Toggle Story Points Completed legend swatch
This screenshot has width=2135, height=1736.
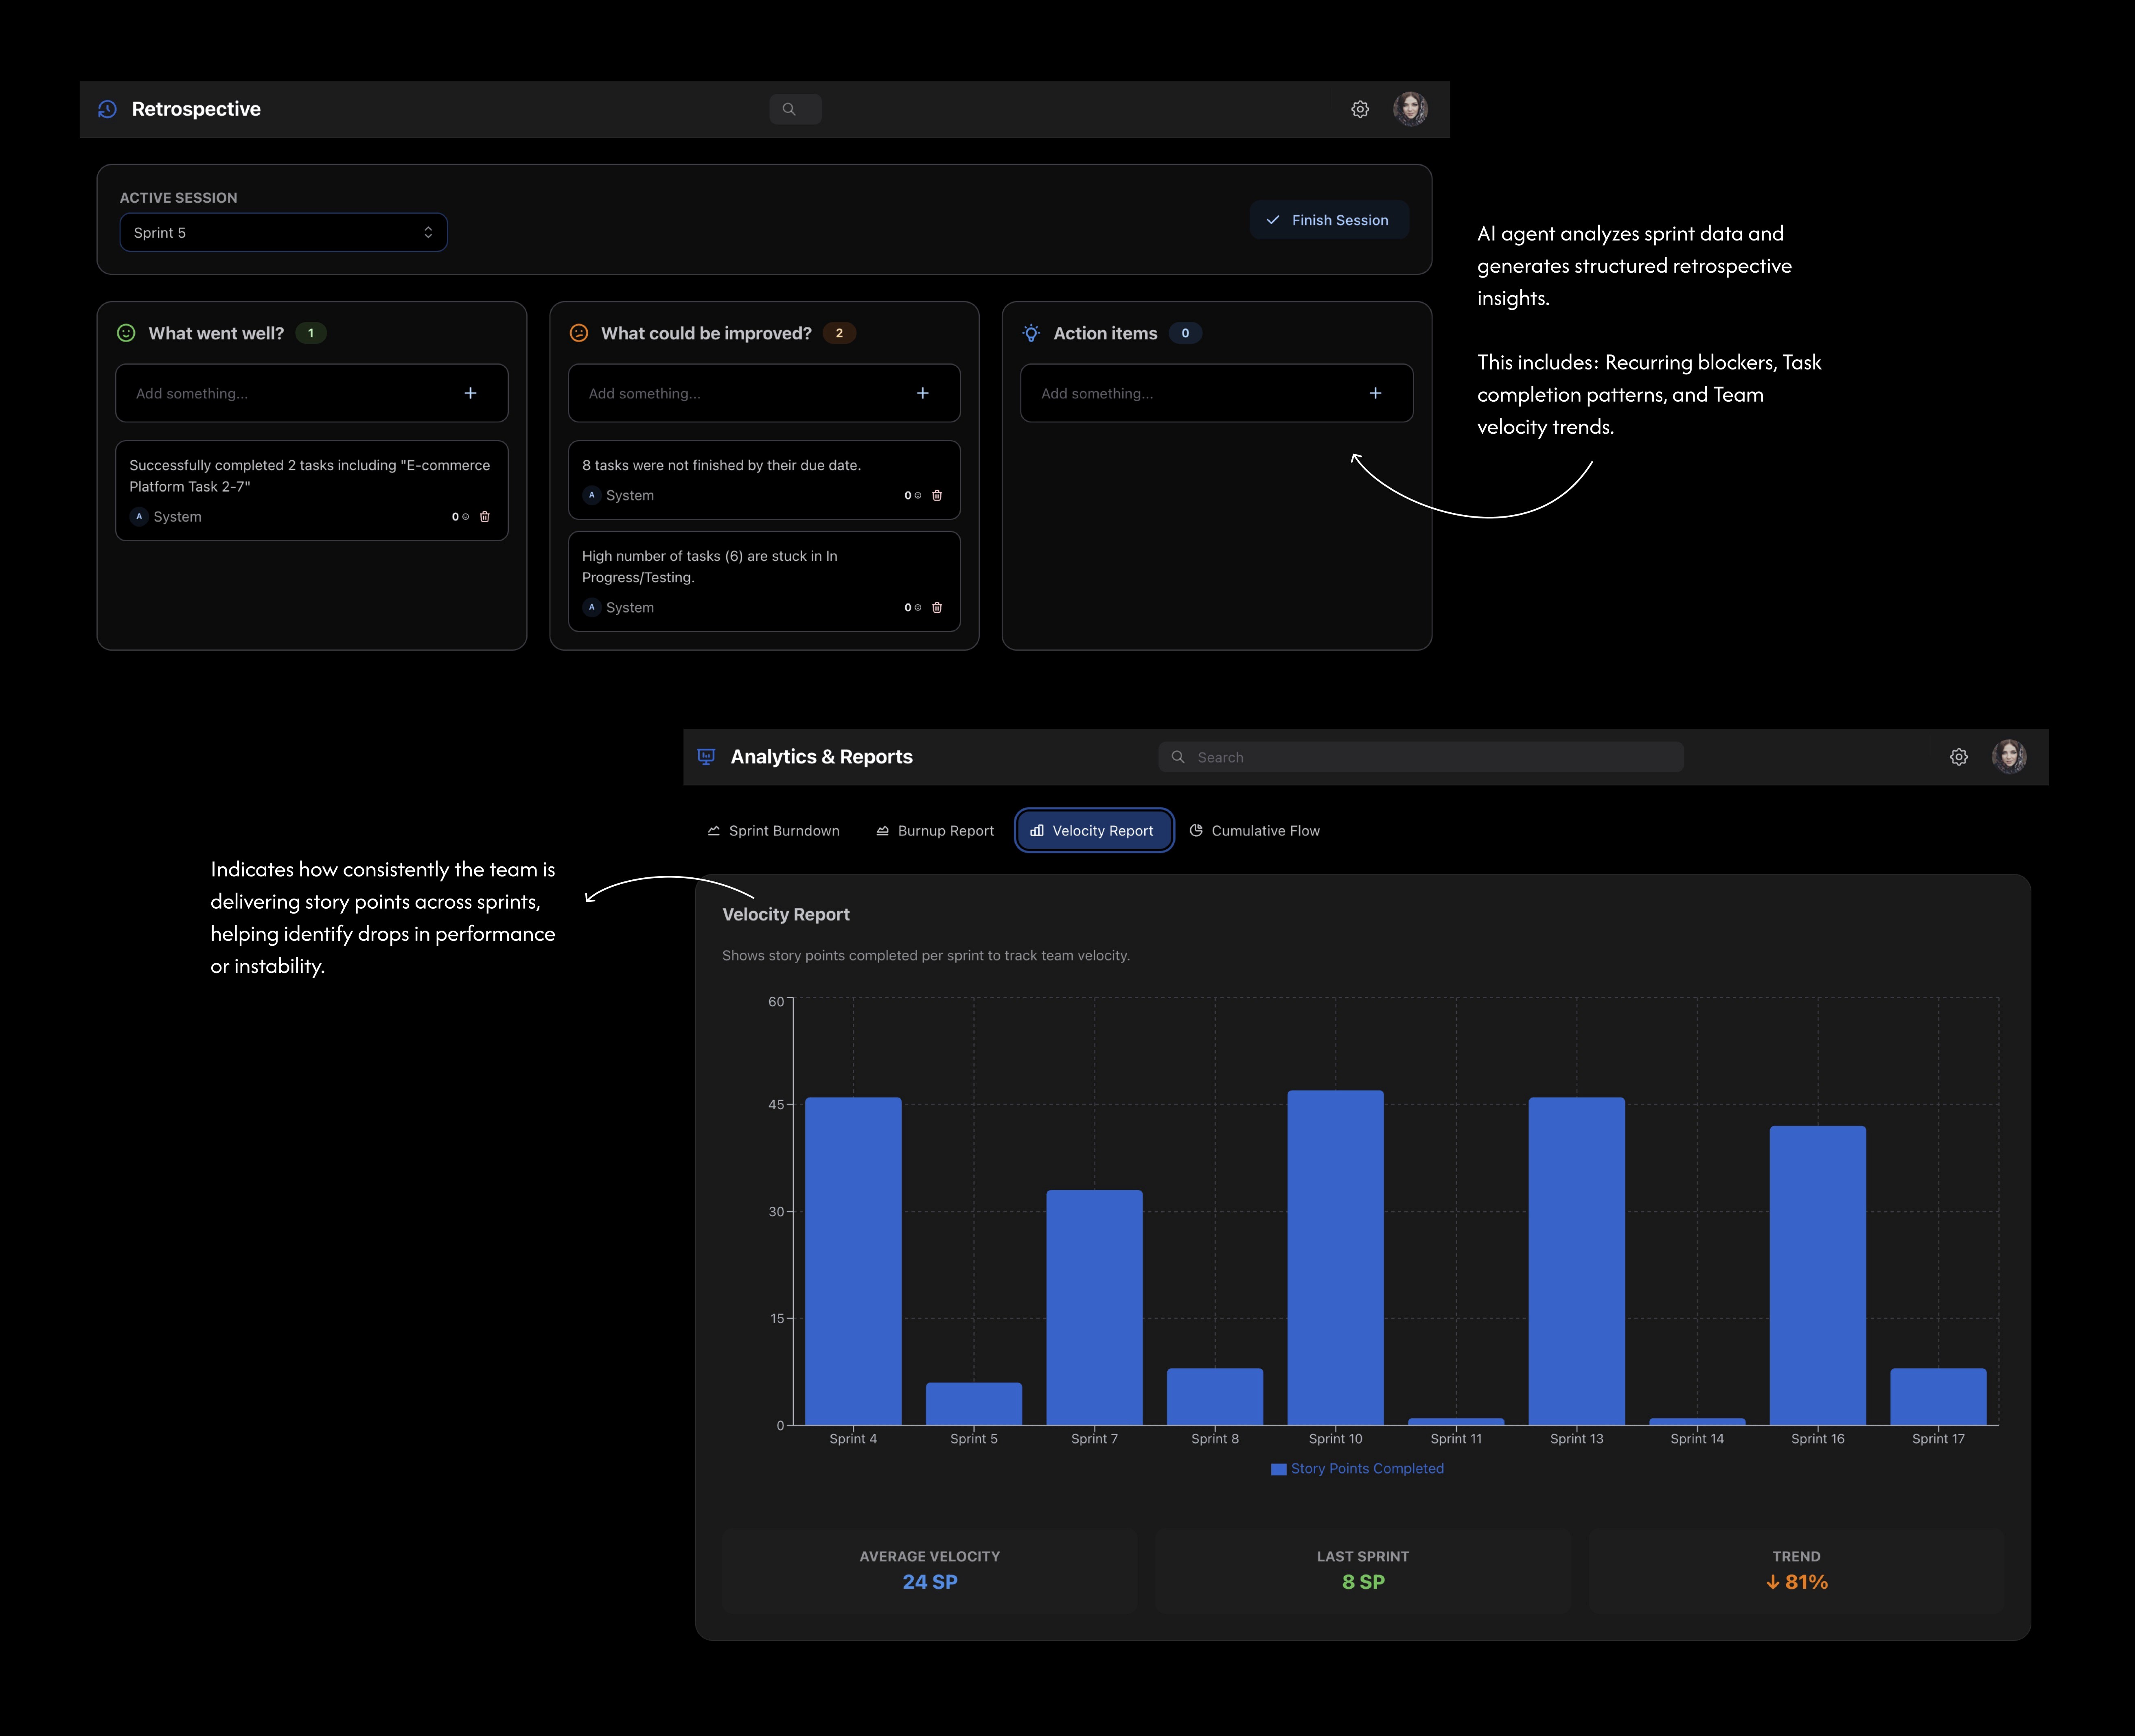1278,1469
